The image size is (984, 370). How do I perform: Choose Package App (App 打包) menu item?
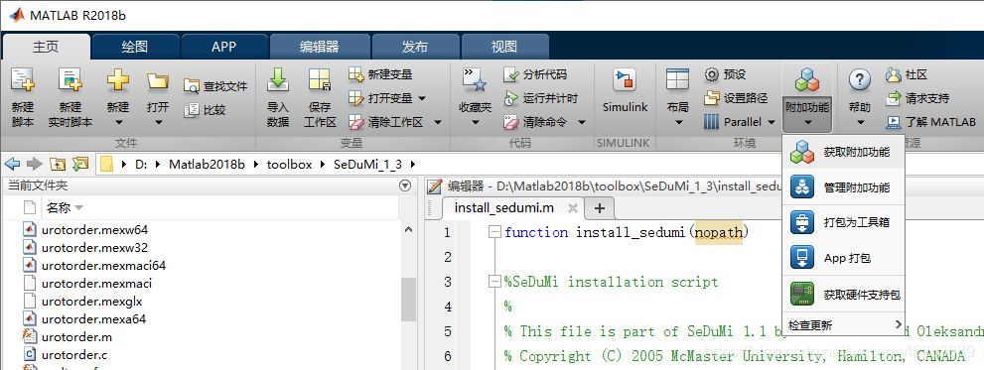tap(843, 258)
